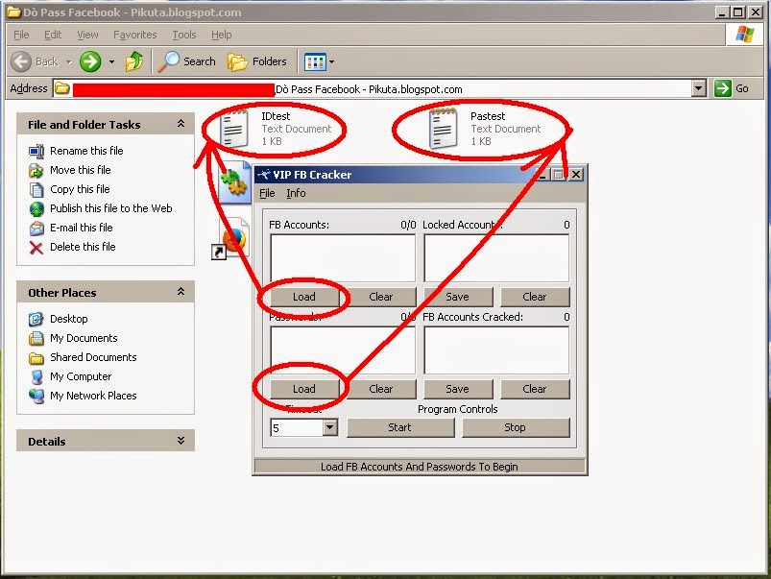Clear the Passwords list
Image resolution: width=771 pixels, height=579 pixels.
point(381,389)
